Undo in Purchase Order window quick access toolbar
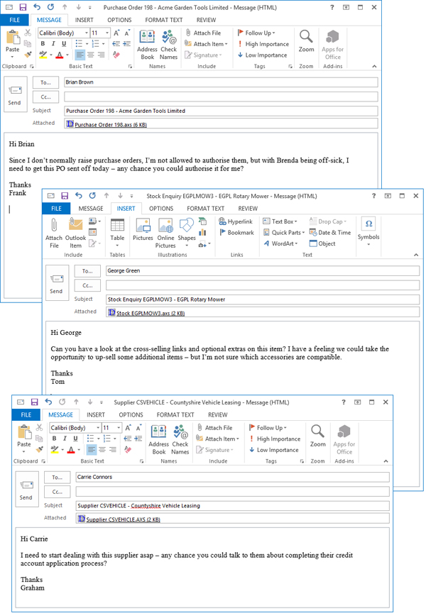The height and width of the screenshot is (616, 426). pos(36,7)
